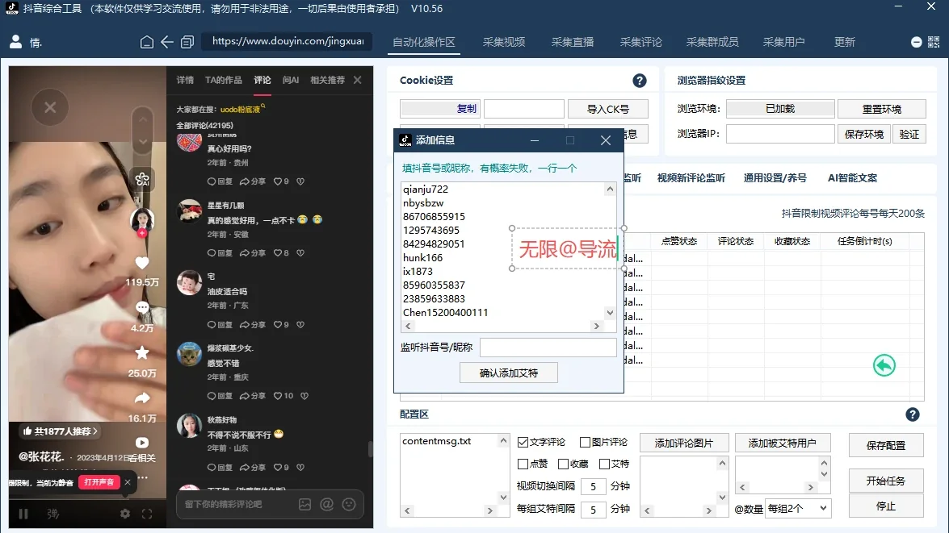Enable the 艾特 checkbox
949x533 pixels.
click(x=605, y=464)
